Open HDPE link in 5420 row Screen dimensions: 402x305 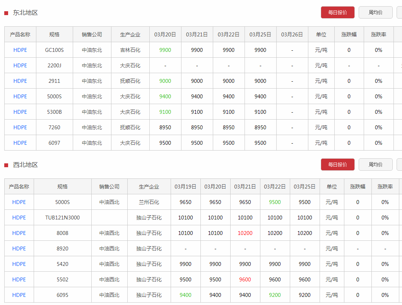pyautogui.click(x=19, y=264)
